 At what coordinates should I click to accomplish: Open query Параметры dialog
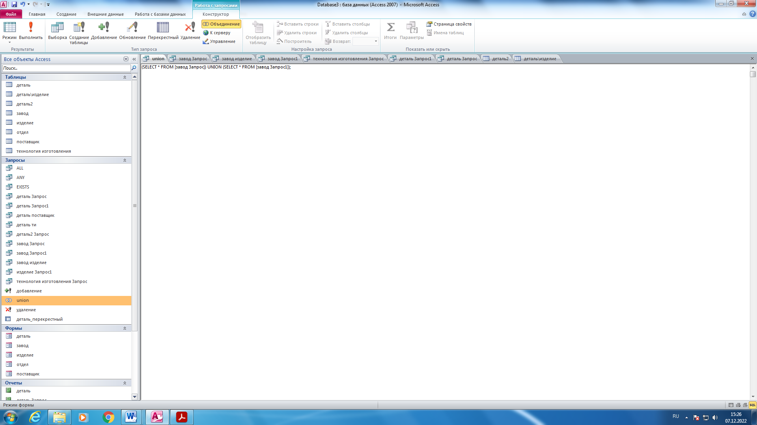[412, 31]
